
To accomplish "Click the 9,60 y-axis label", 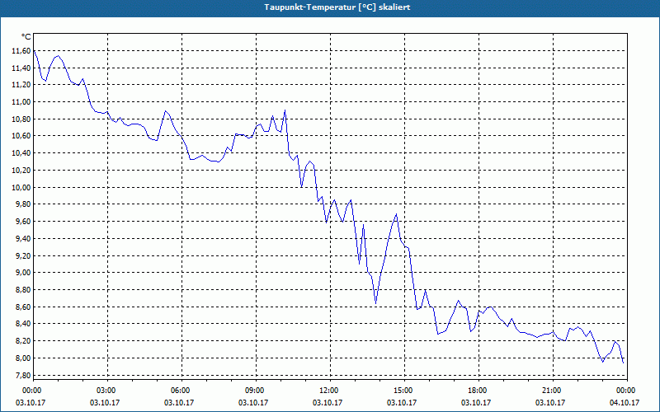I will (23, 222).
